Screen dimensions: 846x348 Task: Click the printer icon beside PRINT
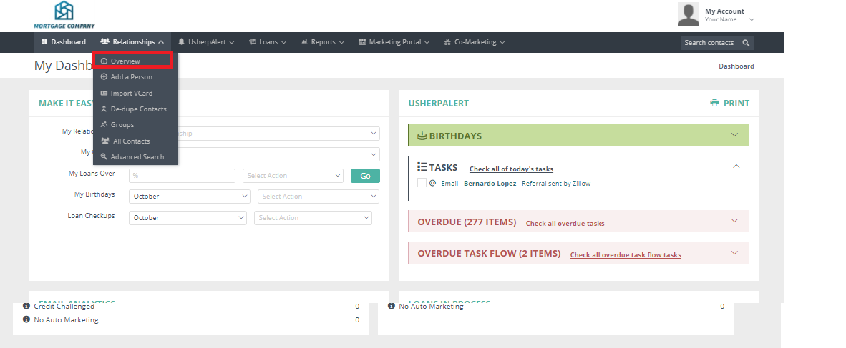coord(714,103)
